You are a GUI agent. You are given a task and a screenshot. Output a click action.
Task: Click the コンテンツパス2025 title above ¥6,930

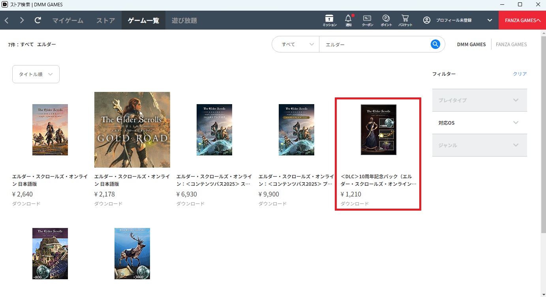coord(214,180)
